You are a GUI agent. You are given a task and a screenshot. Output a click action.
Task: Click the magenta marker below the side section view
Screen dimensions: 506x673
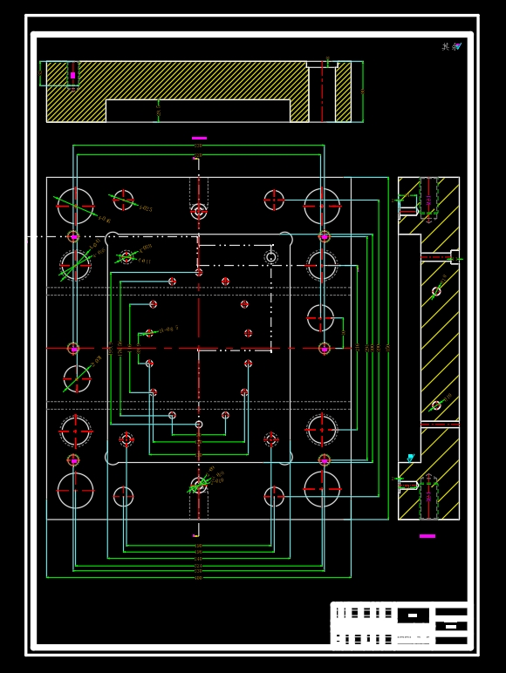(x=427, y=536)
